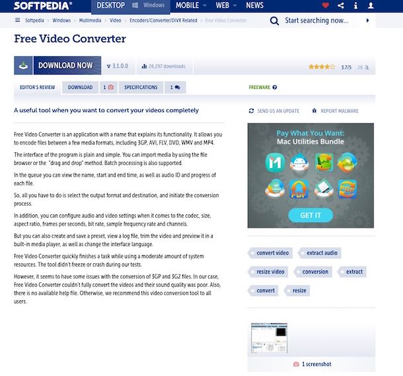Click the Free Video Converter breadcrumb text

226,20
